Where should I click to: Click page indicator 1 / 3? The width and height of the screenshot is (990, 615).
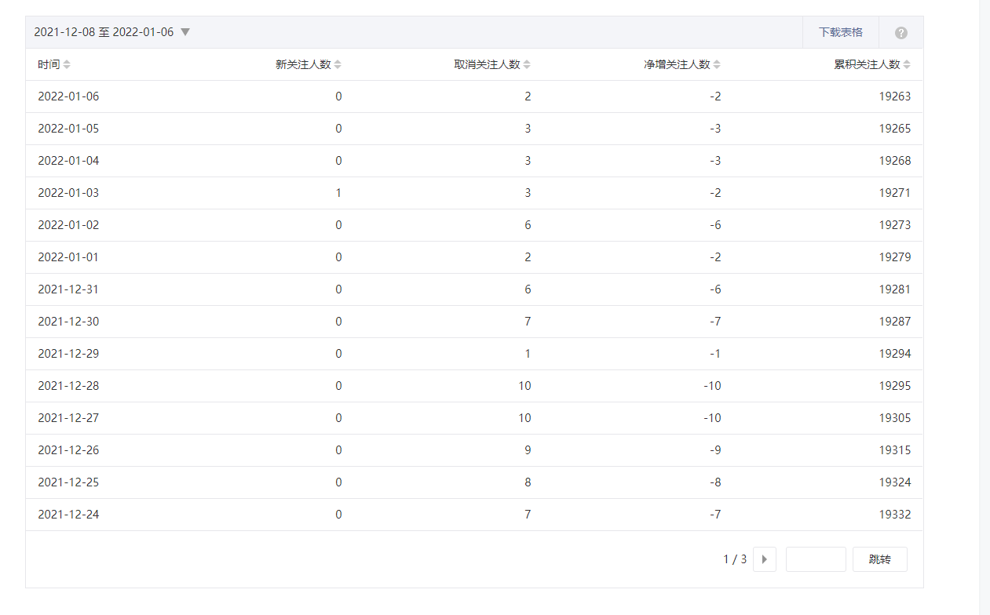(x=735, y=559)
